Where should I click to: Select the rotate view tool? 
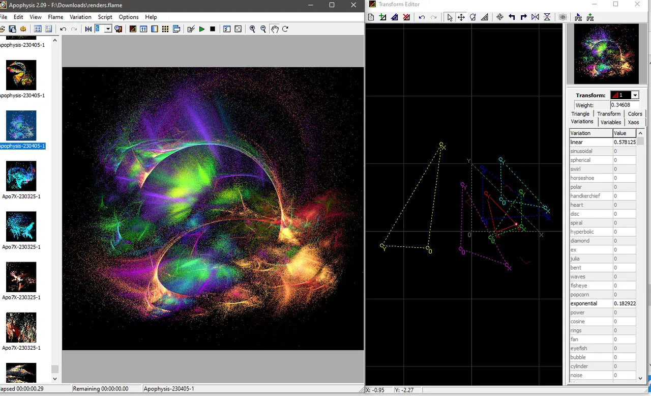pyautogui.click(x=285, y=29)
